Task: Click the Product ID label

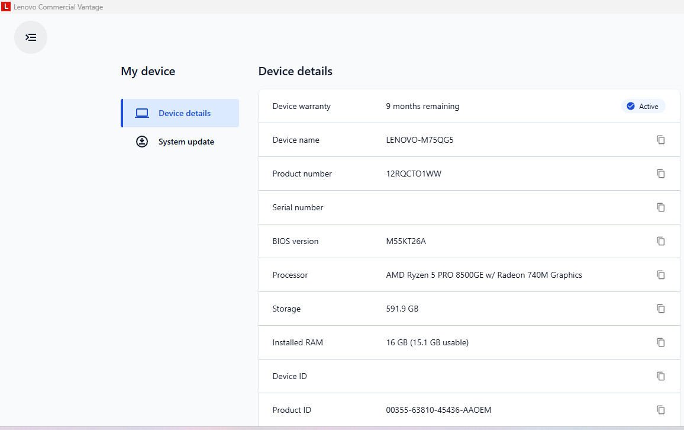Action: (291, 410)
